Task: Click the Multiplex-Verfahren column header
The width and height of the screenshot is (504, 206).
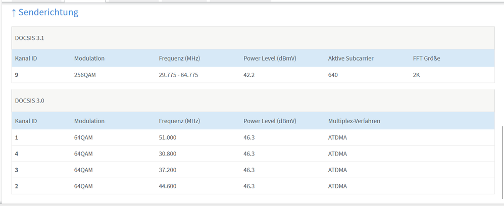Action: point(354,121)
